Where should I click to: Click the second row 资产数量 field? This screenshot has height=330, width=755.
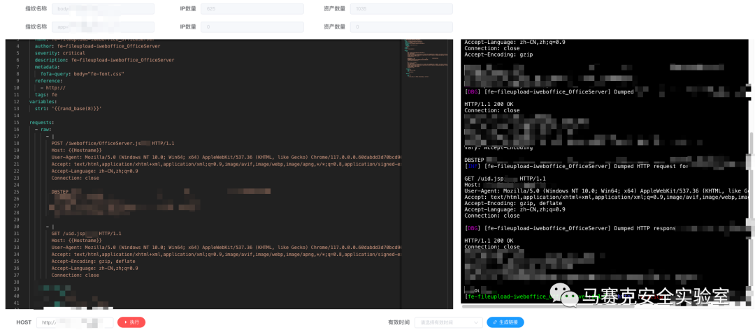coord(401,27)
